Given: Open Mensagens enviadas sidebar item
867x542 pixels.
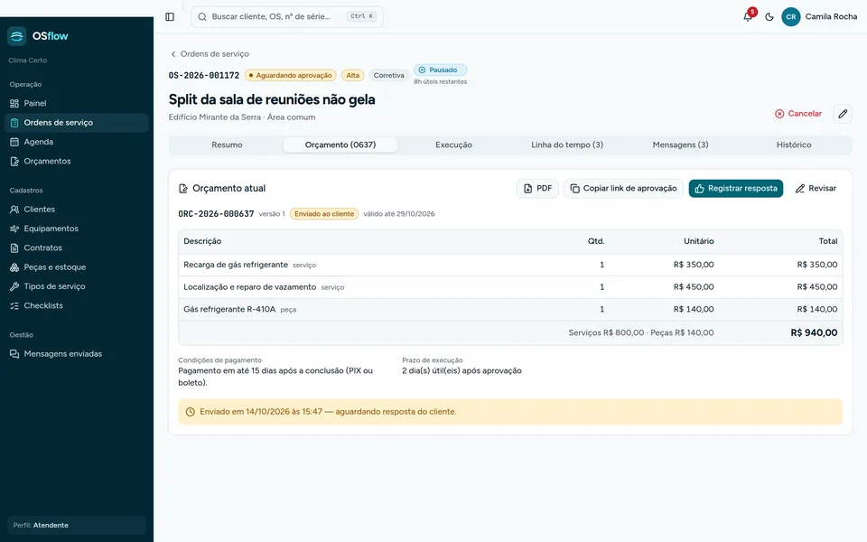Looking at the screenshot, I should (76, 354).
